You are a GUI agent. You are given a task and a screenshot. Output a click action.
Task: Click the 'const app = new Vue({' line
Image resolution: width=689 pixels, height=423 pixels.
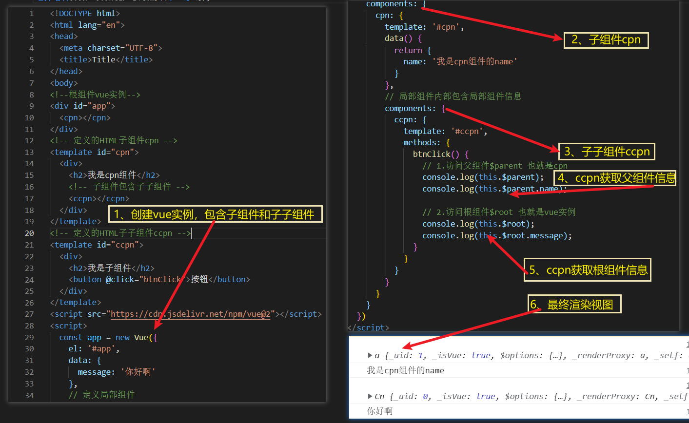108,337
